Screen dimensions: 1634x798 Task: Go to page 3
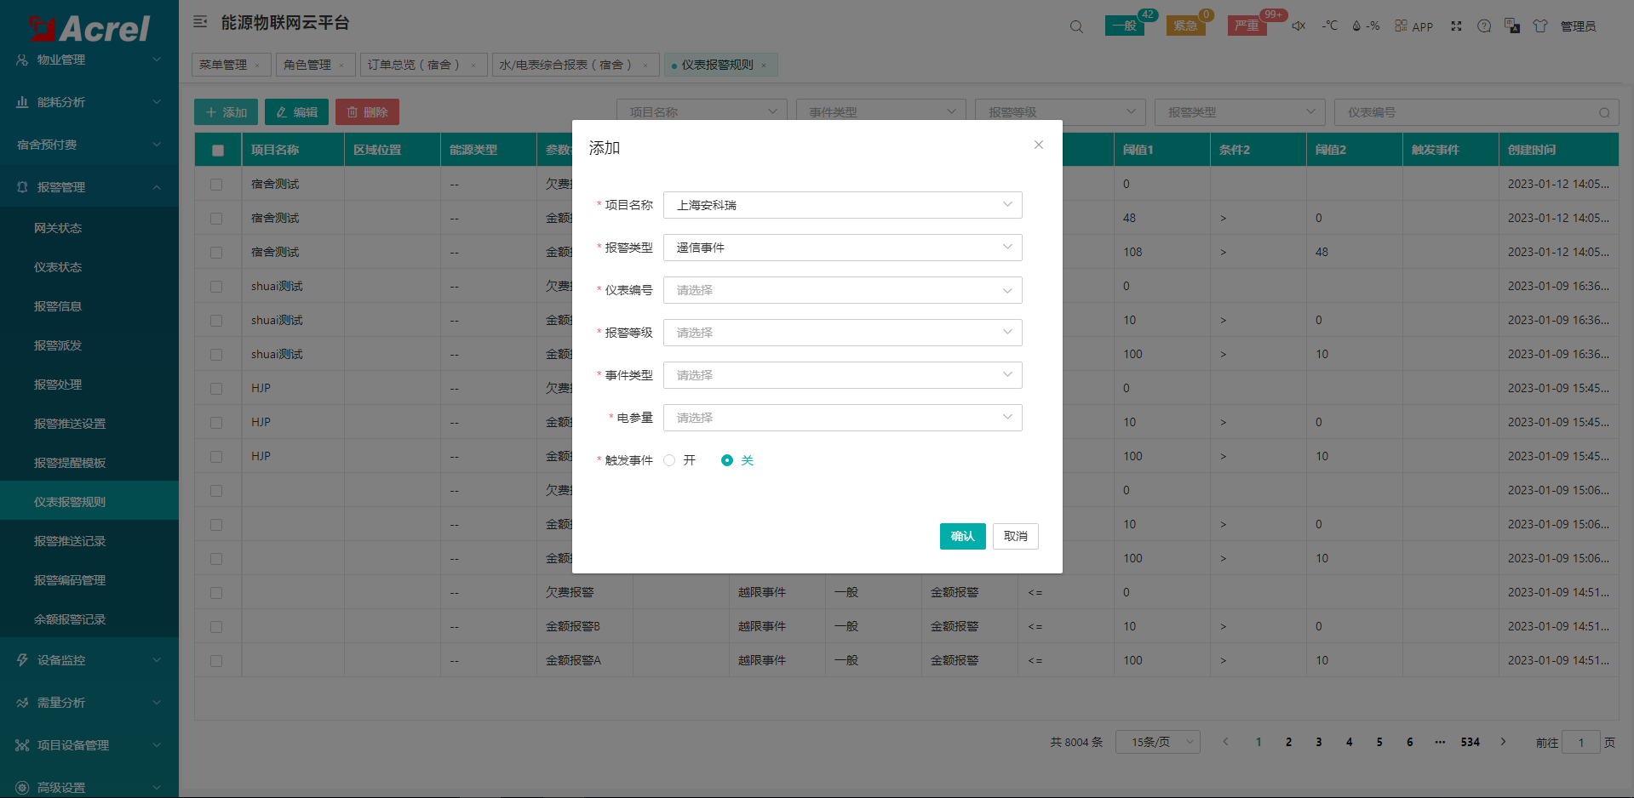[x=1319, y=742]
